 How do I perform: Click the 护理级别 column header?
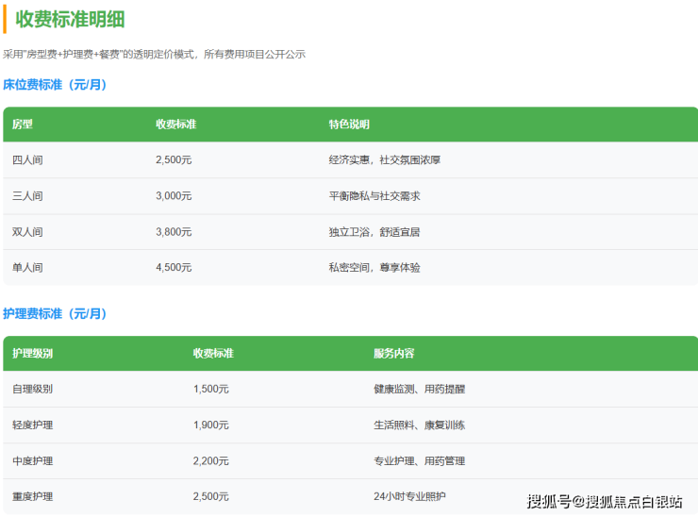[33, 354]
